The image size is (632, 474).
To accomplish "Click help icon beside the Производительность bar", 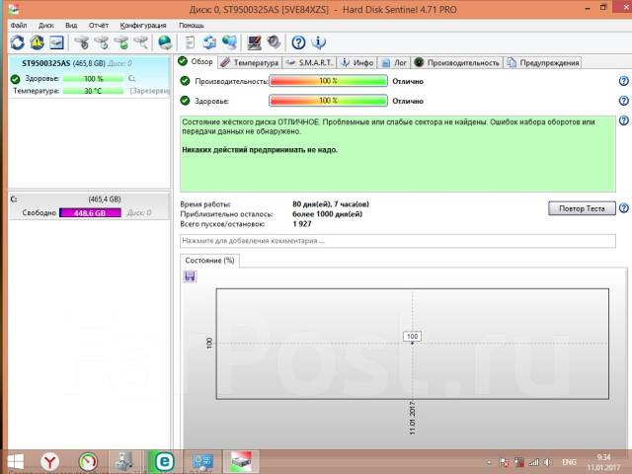I will click(623, 82).
